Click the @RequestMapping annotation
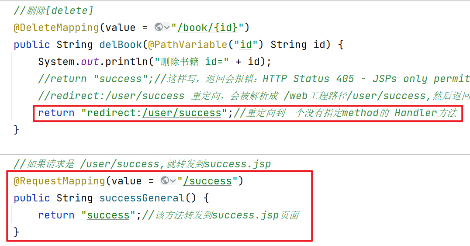This screenshot has height=246, width=470. pos(59,181)
